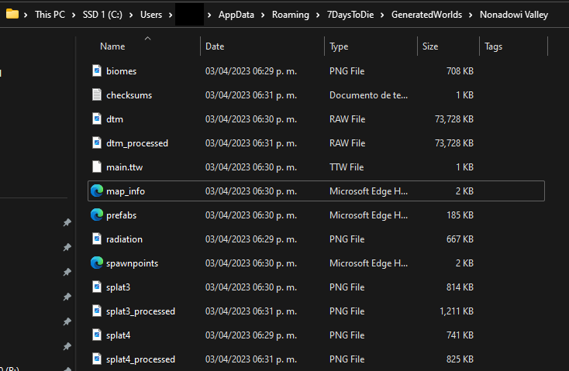Select the checksums text document icon
The height and width of the screenshot is (371, 569).
tap(97, 94)
